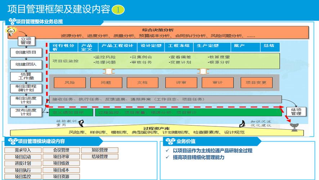This screenshot has height=180, width=319.
Task: Click the cubes icon beside 业务价值
Action: coord(170,141)
